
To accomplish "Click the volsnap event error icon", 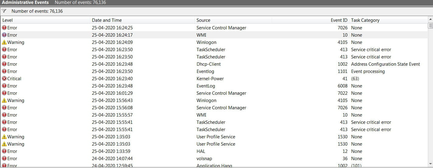I will (x=4, y=159).
